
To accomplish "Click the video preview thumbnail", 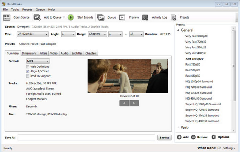I will [x=128, y=76].
